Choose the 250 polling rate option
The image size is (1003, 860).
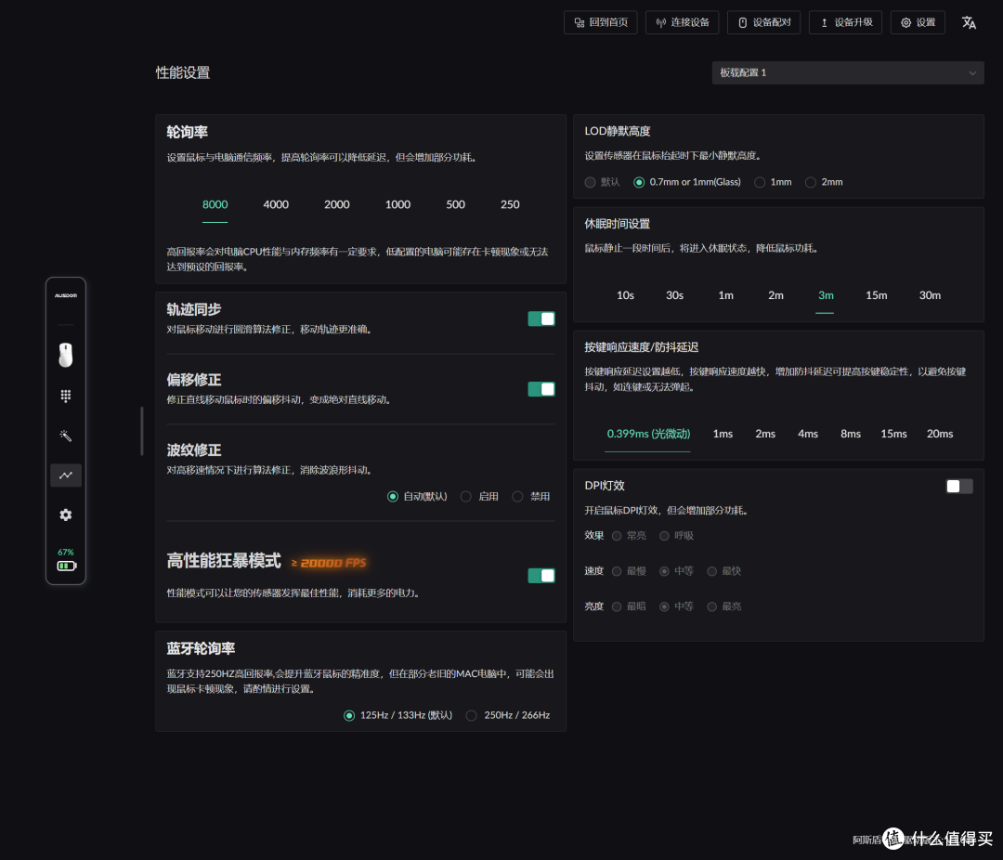510,204
